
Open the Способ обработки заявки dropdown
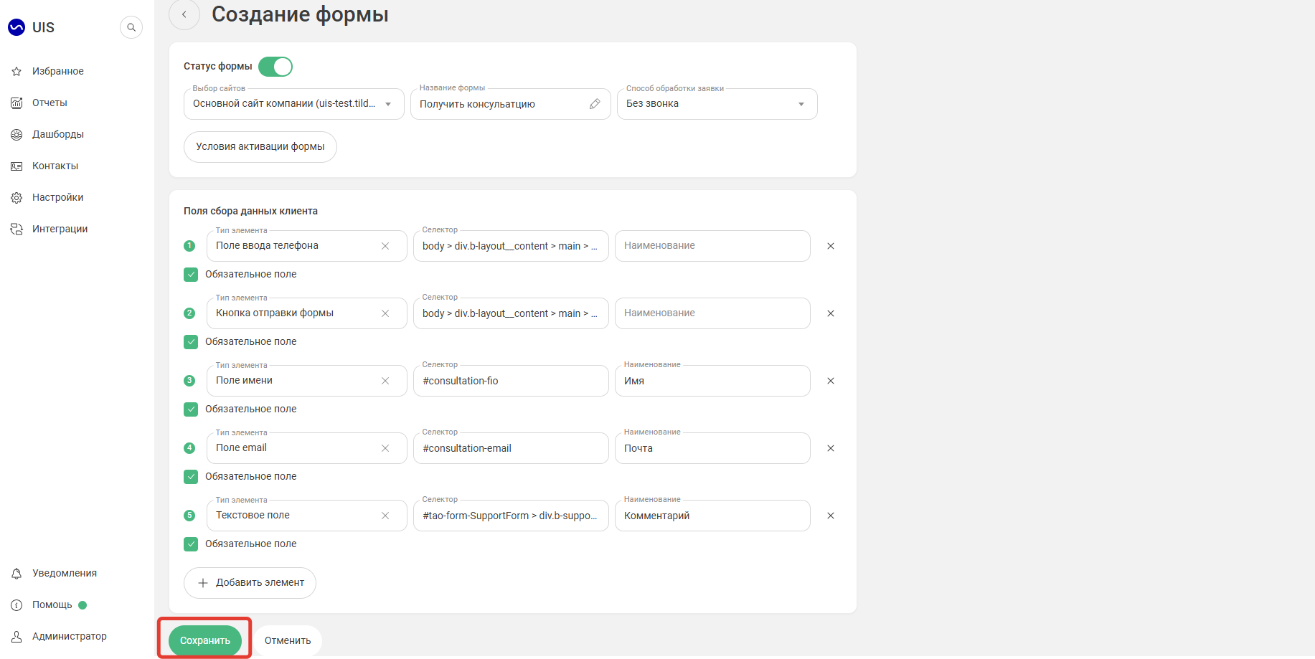(717, 104)
